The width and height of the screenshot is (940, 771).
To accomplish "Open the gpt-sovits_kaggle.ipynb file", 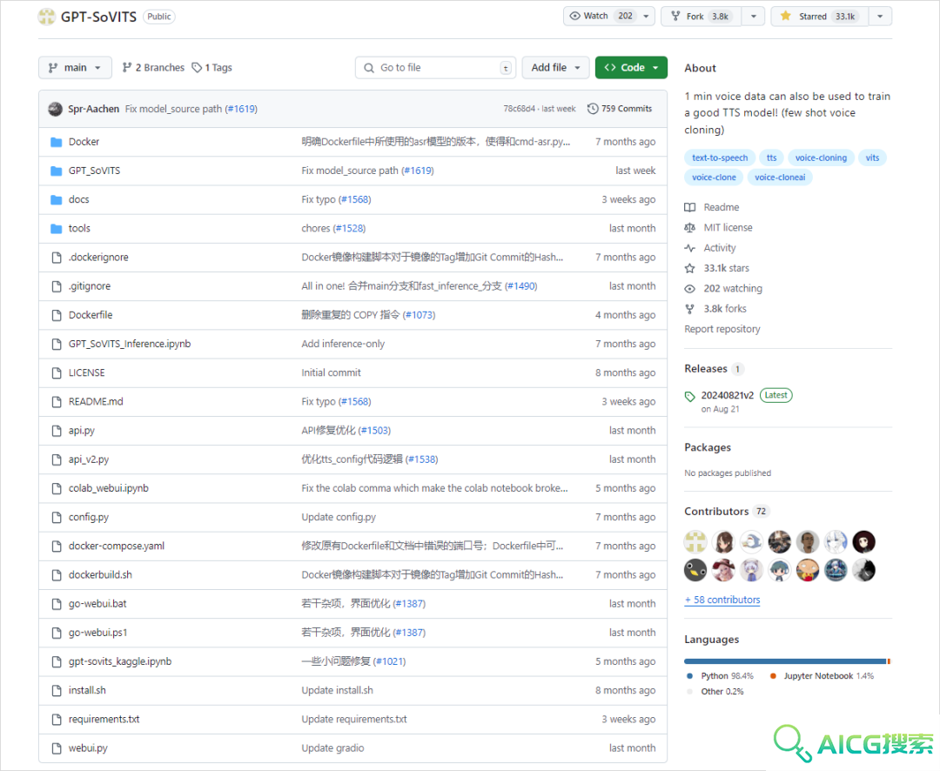I will pos(120,662).
